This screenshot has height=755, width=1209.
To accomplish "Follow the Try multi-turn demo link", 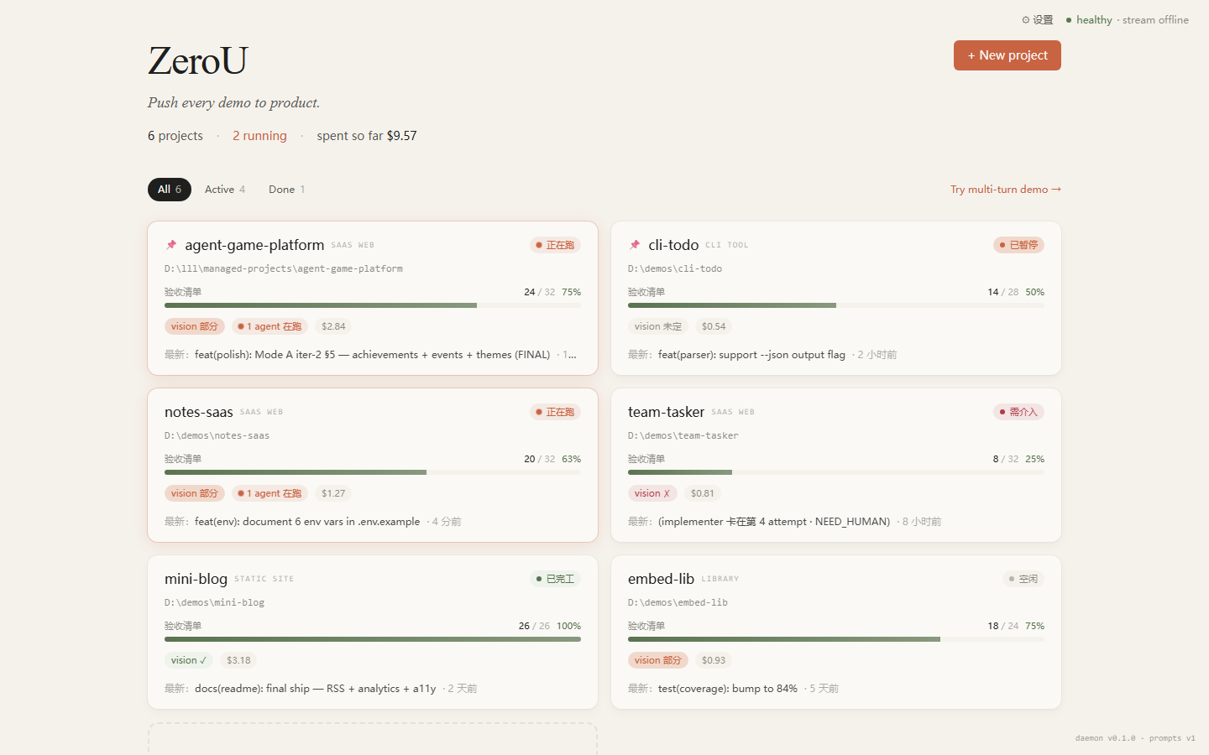I will [1006, 190].
